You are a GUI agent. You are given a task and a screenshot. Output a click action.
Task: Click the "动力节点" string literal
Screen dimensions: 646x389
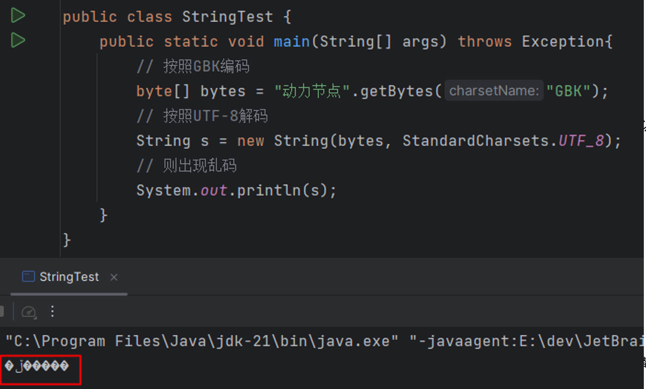[x=311, y=91]
